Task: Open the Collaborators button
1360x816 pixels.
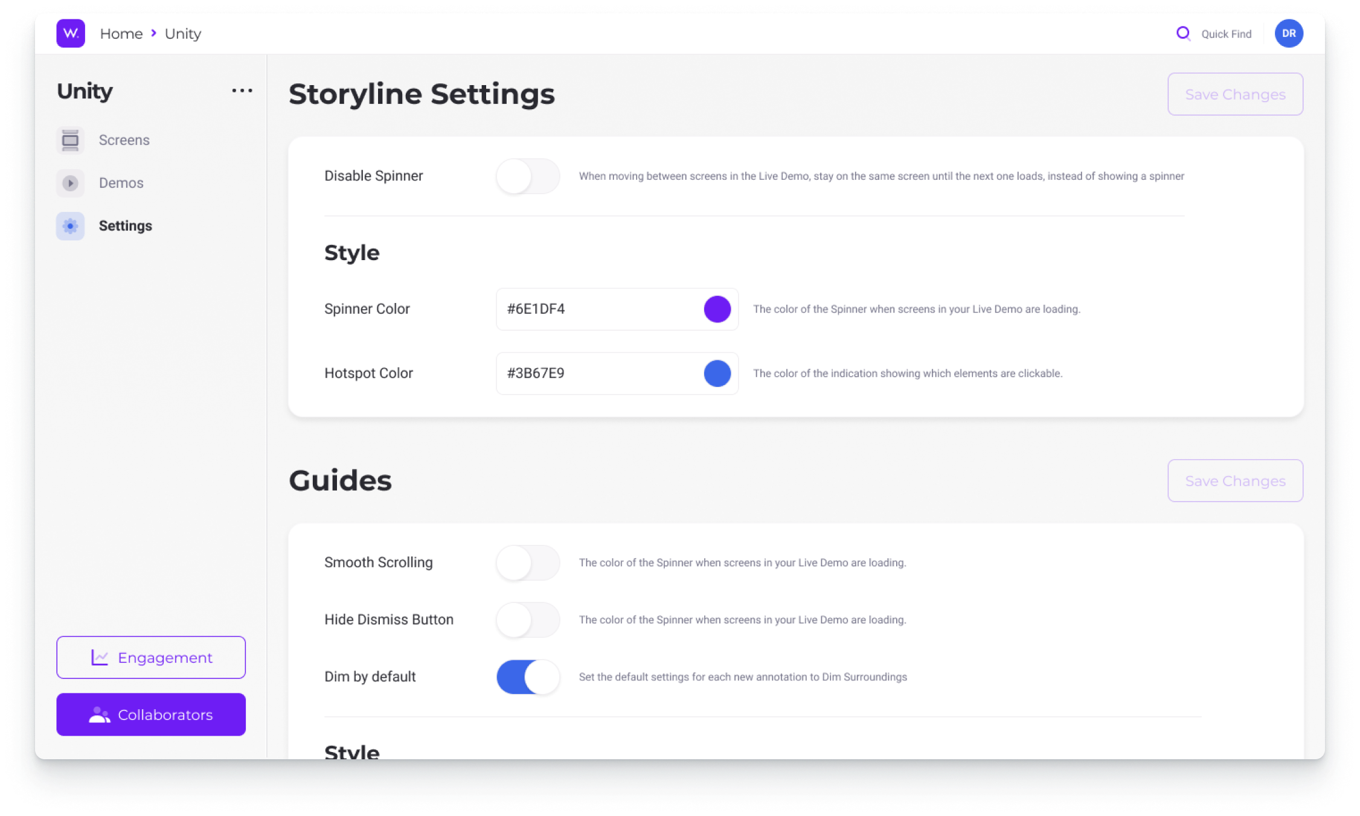Action: 151,715
